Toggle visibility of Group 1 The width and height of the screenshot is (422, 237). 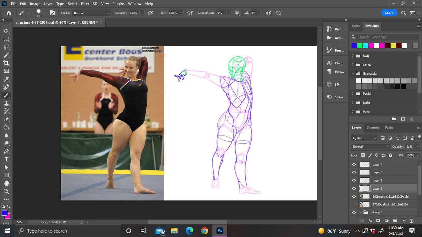click(354, 212)
